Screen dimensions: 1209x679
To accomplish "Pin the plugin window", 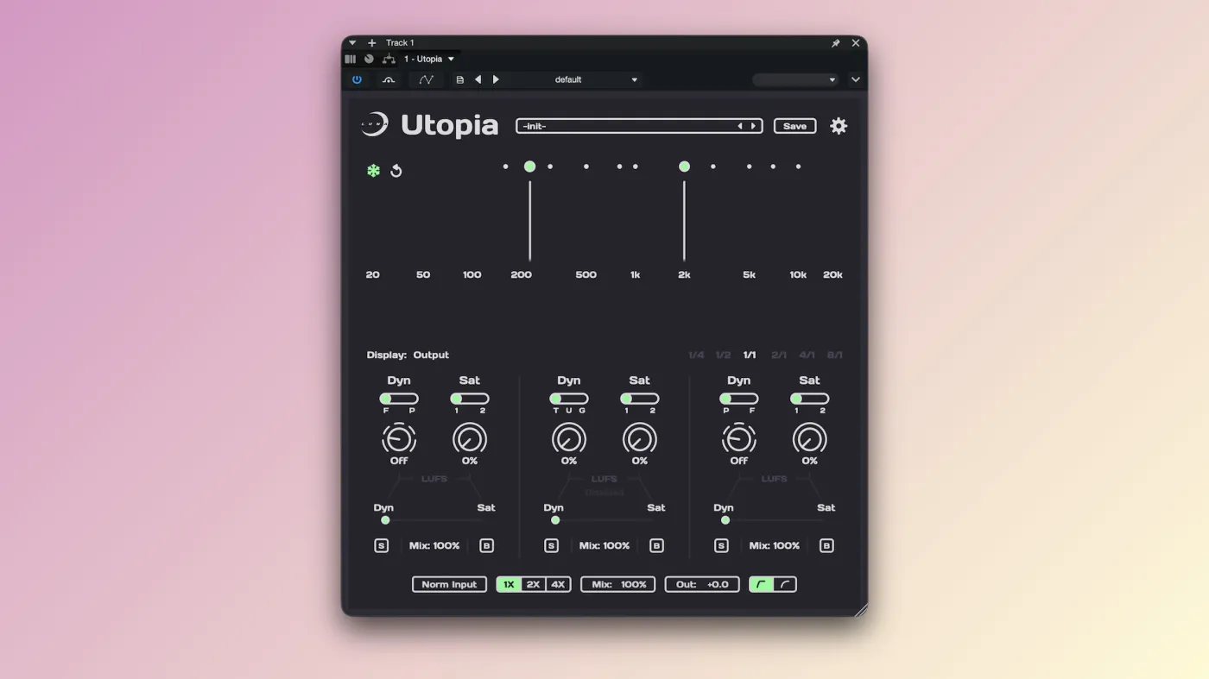I will pyautogui.click(x=836, y=43).
